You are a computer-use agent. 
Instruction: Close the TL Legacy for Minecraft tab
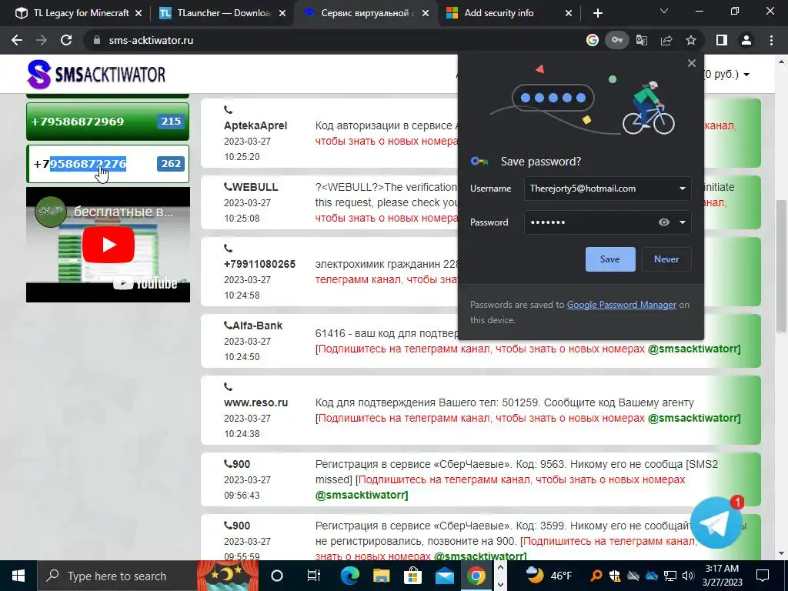point(139,13)
